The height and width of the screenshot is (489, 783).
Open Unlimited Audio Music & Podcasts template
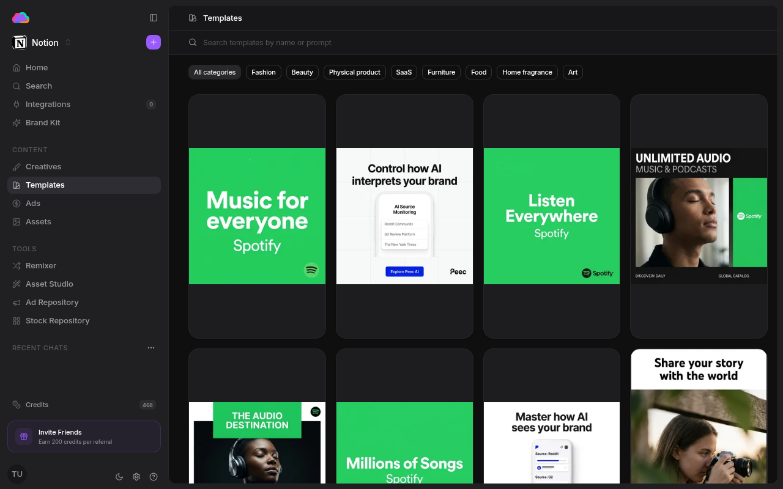699,216
